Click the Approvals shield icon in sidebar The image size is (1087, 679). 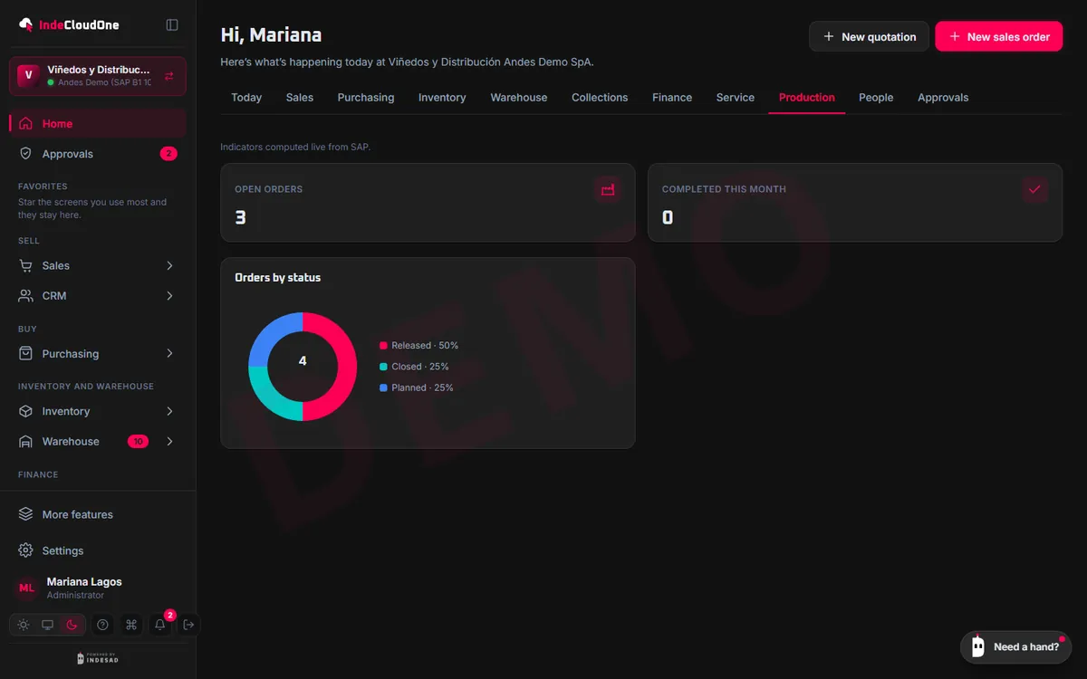(x=25, y=154)
